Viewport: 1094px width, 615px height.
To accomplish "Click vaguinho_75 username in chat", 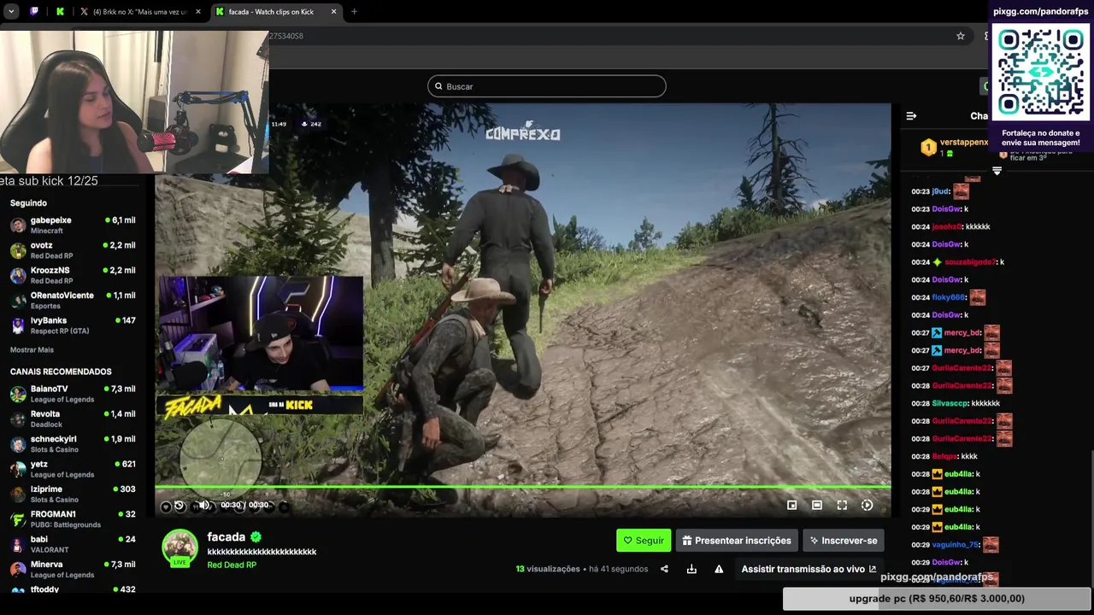I will [x=955, y=544].
